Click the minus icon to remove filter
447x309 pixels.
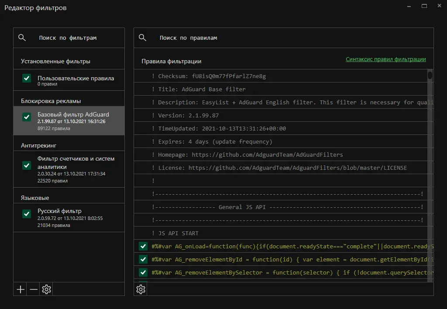click(x=33, y=289)
